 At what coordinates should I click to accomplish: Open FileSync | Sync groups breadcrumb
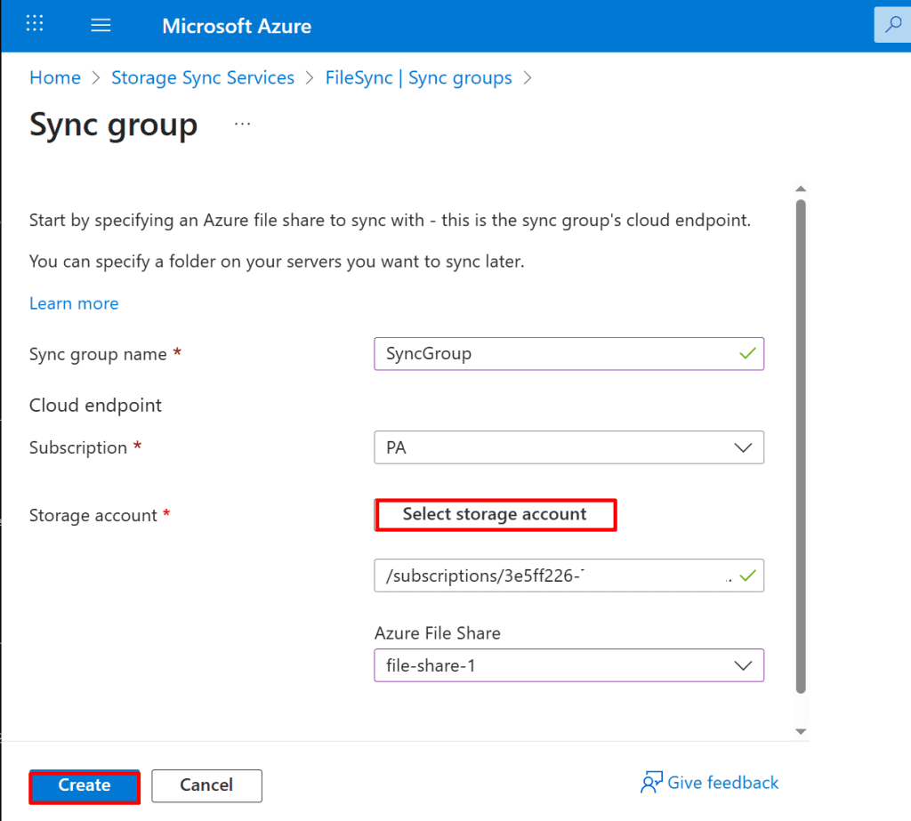[418, 78]
